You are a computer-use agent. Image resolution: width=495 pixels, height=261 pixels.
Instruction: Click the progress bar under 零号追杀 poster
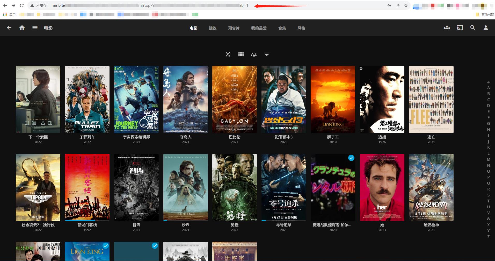coord(284,220)
